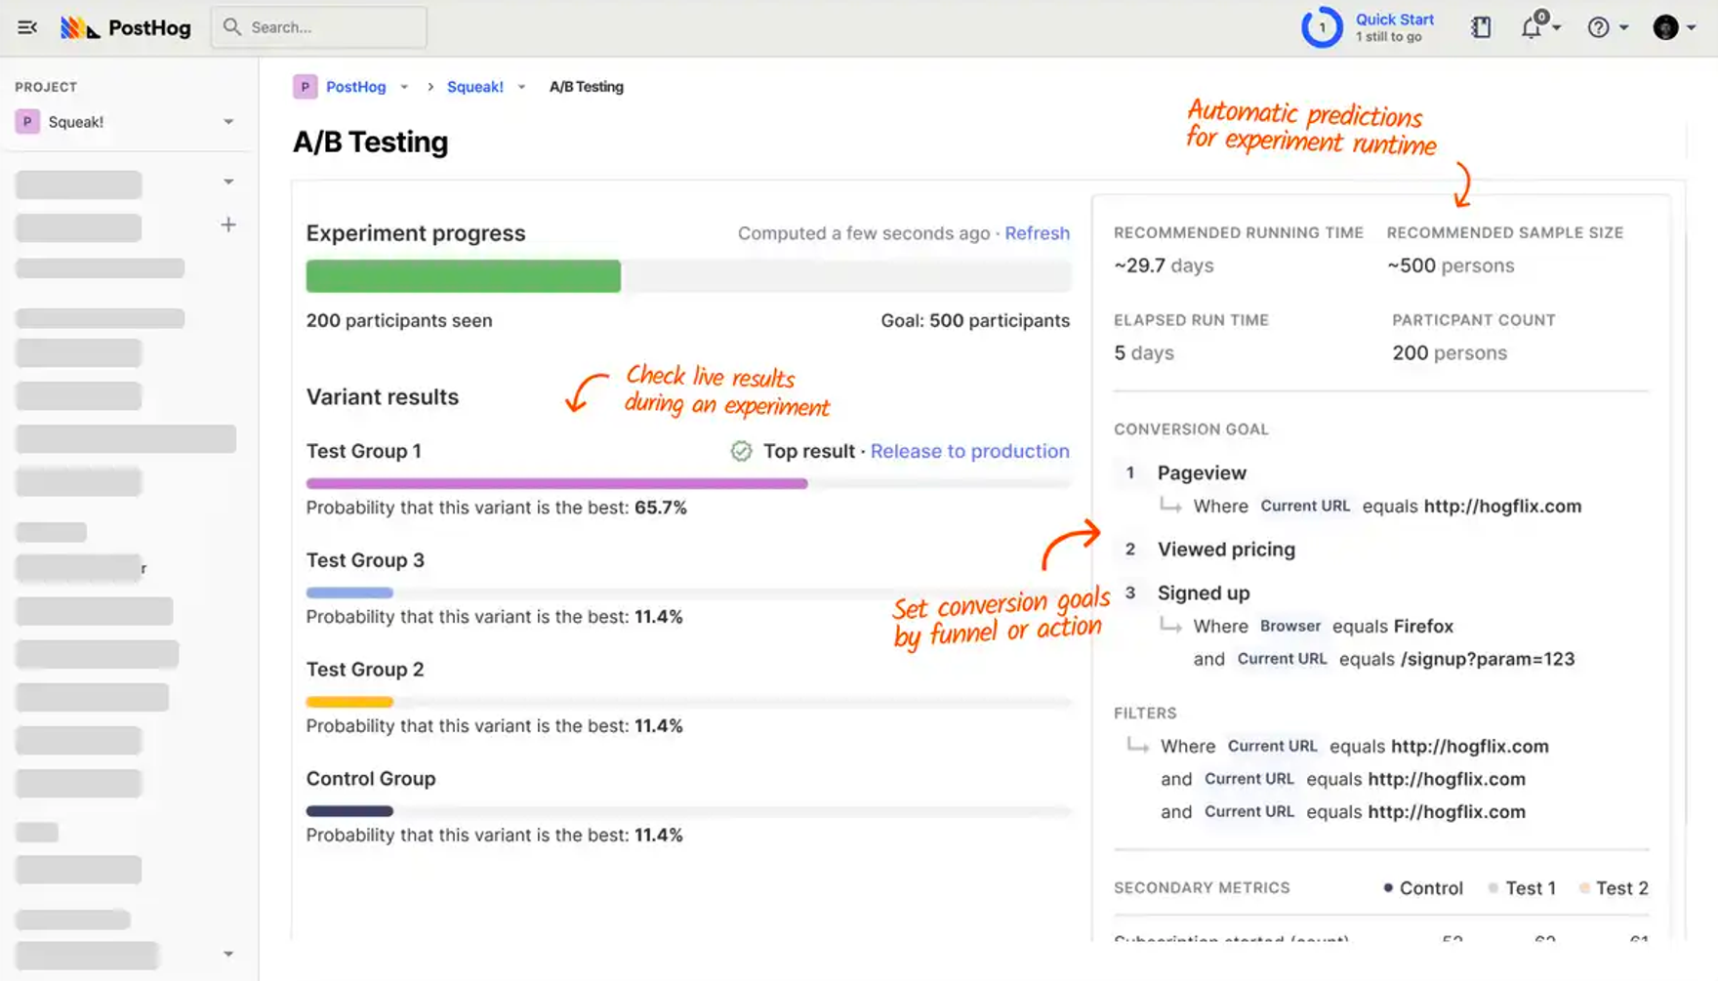The height and width of the screenshot is (981, 1718).
Task: Click the Quick Start progress circle
Action: point(1322,27)
